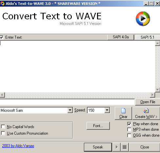Click the horizontal scrollbar track

[x=77, y=95]
